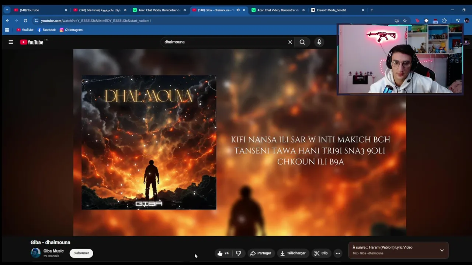The width and height of the screenshot is (472, 265).
Task: Mute the Giba tab via speaker icon
Action: 238,10
